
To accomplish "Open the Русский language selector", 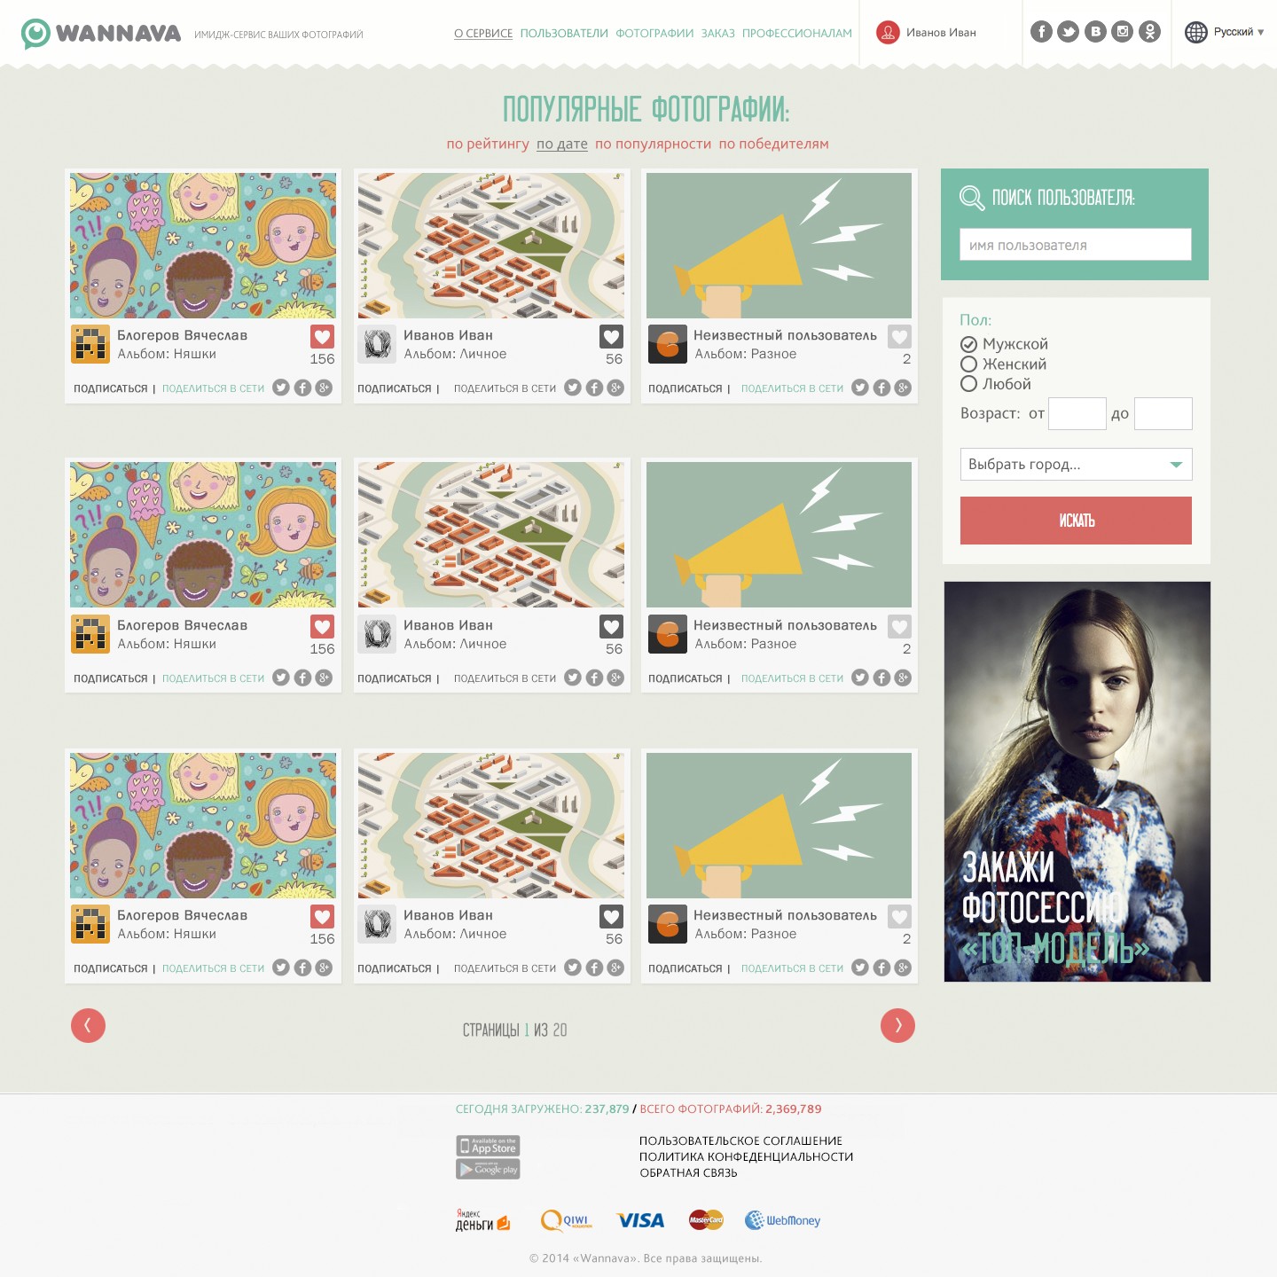I will pyautogui.click(x=1225, y=32).
